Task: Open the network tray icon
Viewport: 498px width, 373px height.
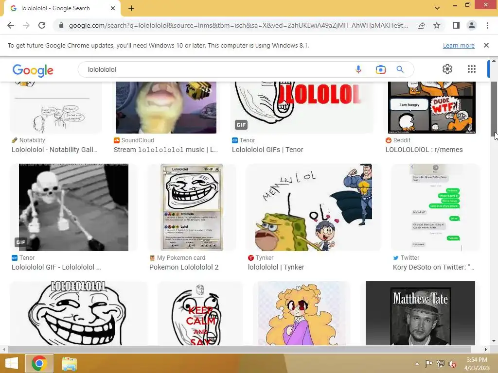Action: pyautogui.click(x=440, y=364)
